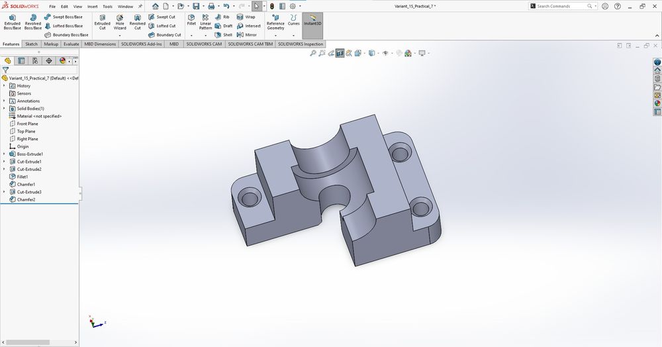
Task: Open the Fillet dropdown arrow
Action: (x=191, y=36)
